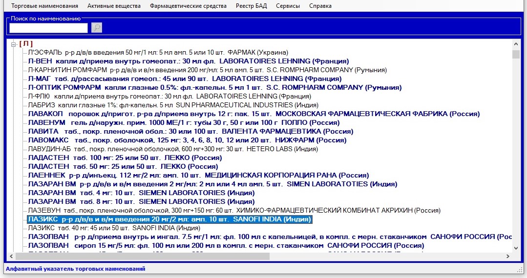Click the horizontal scrollbar left arrow
Image resolution: width=527 pixels, height=278 pixels.
[11, 256]
